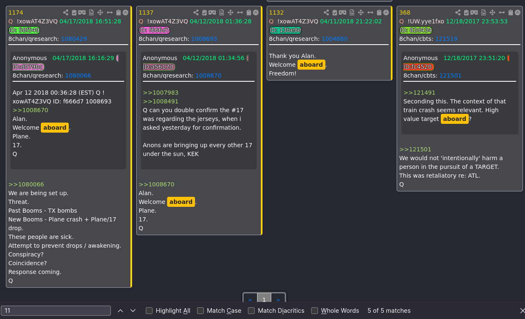
Task: Click the horizontal resize arrows on post 368
Action: [502, 13]
